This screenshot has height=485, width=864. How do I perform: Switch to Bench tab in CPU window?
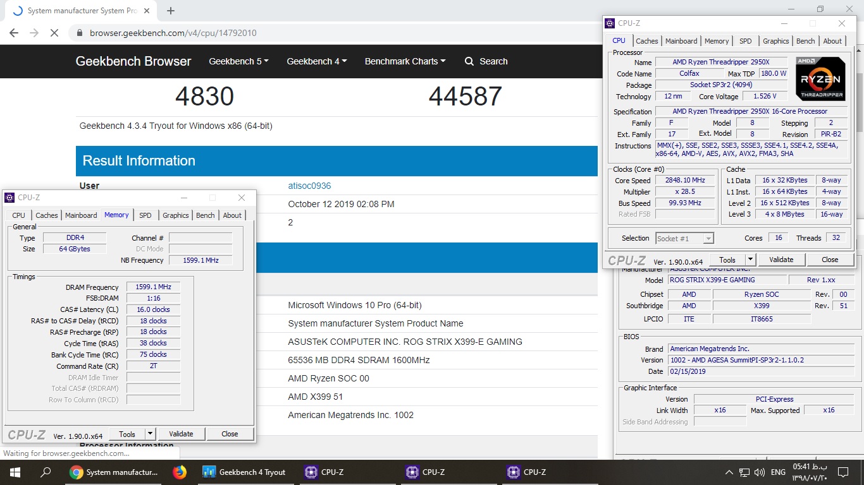[806, 41]
